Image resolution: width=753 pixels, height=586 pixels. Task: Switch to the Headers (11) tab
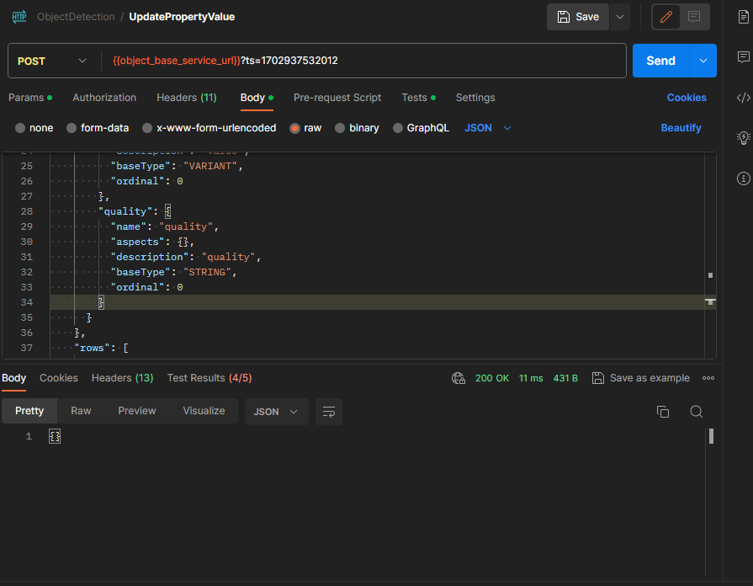(x=186, y=98)
